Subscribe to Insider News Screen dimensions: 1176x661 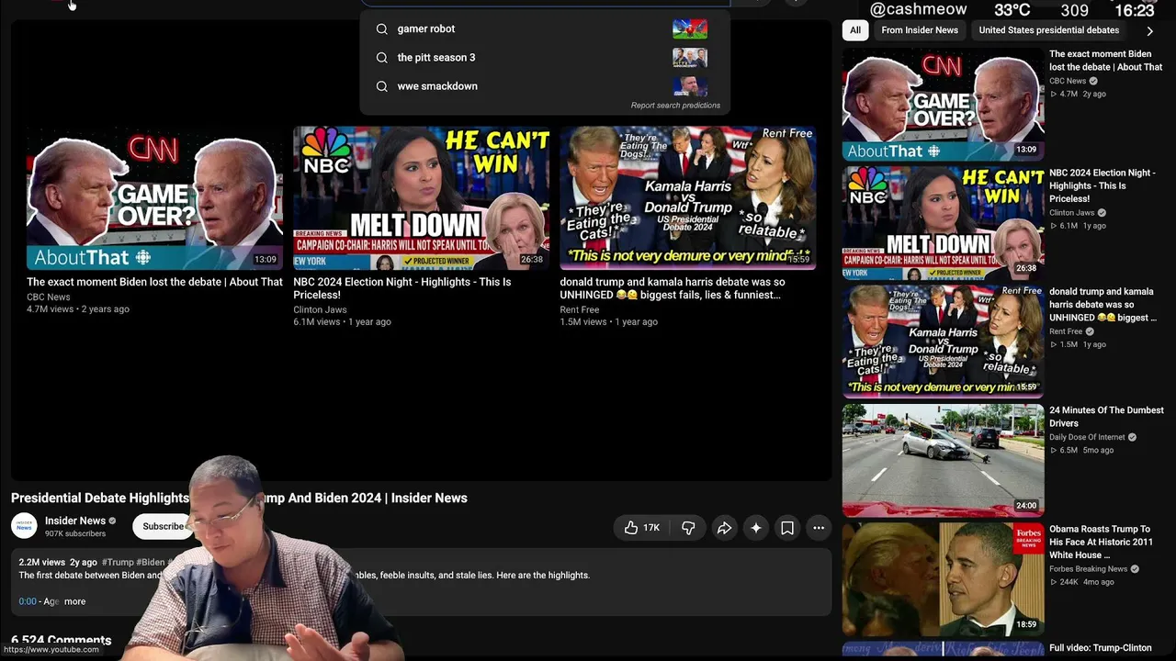tap(164, 526)
